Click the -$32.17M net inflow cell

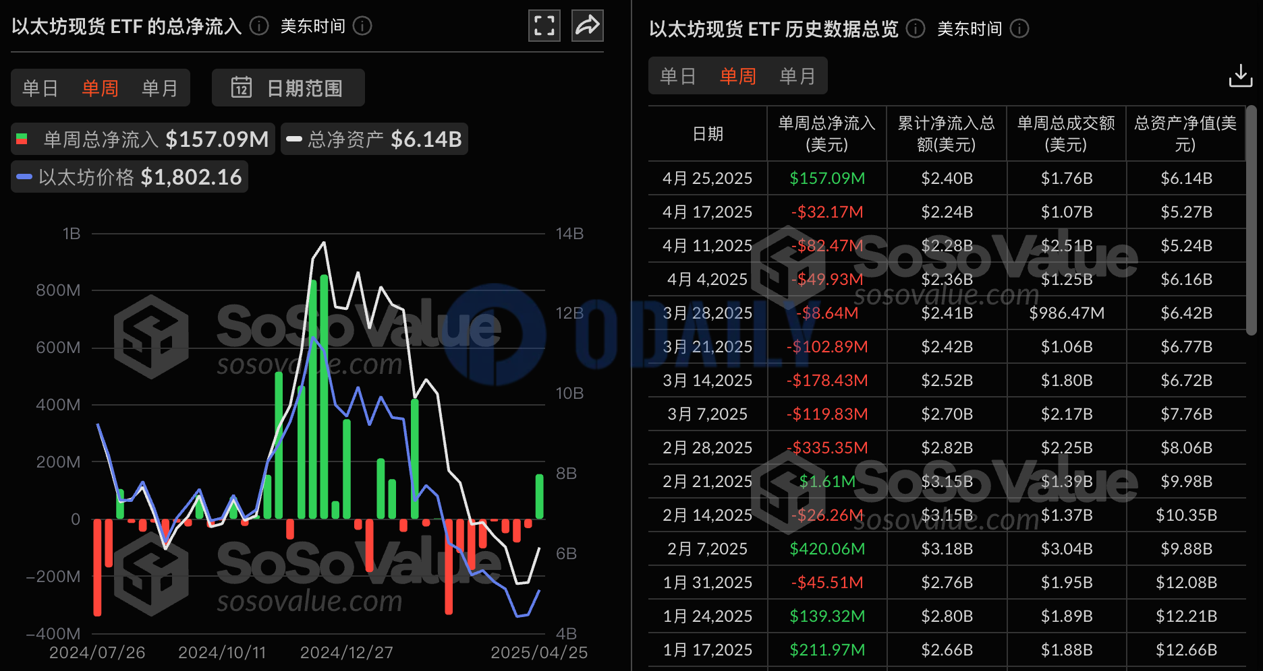coord(827,212)
